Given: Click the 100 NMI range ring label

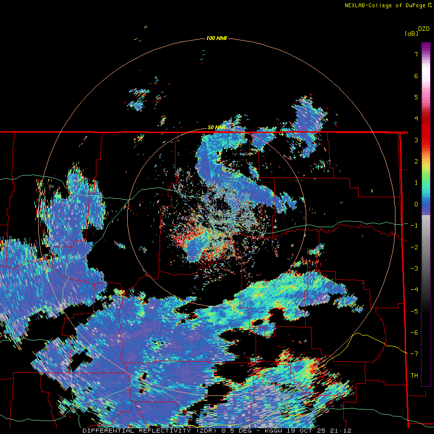Looking at the screenshot, I should tap(217, 38).
